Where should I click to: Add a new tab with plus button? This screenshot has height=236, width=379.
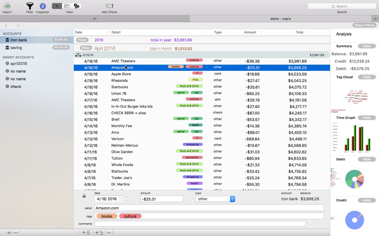pyautogui.click(x=375, y=18)
